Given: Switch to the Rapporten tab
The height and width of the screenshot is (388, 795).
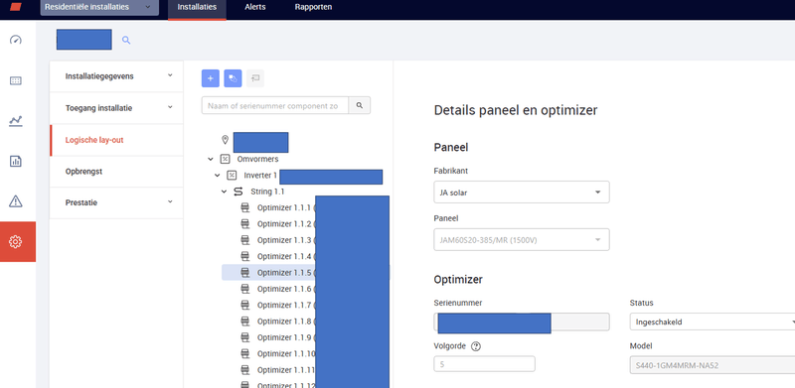Looking at the screenshot, I should coord(313,8).
